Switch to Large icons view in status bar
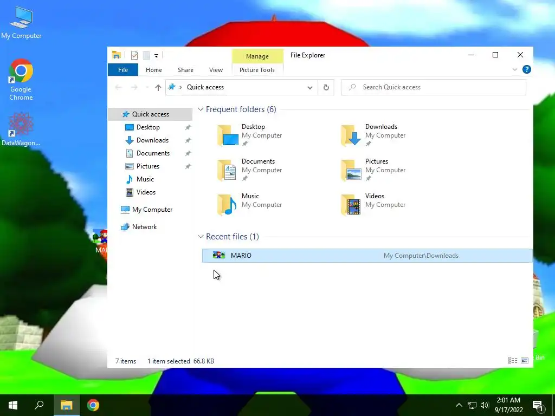555x416 pixels. [525, 360]
